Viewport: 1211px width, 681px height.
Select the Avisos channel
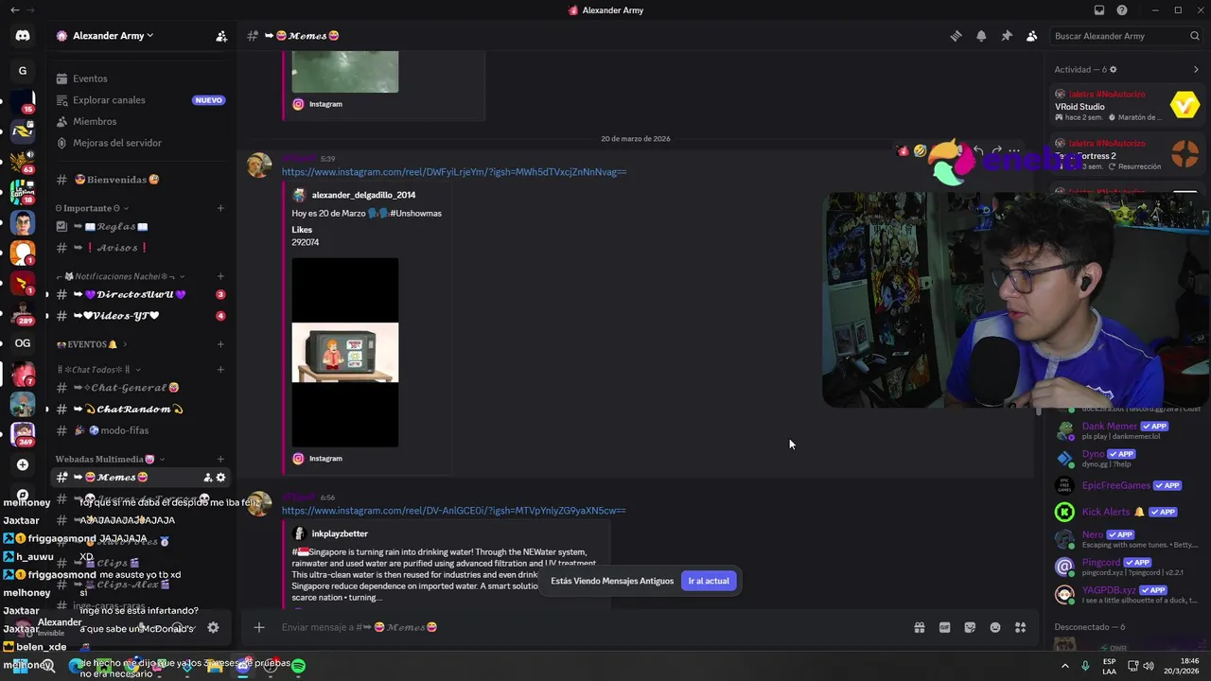point(140,248)
